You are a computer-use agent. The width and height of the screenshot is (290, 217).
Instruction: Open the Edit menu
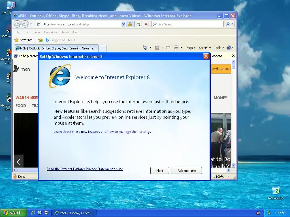[x=26, y=32]
